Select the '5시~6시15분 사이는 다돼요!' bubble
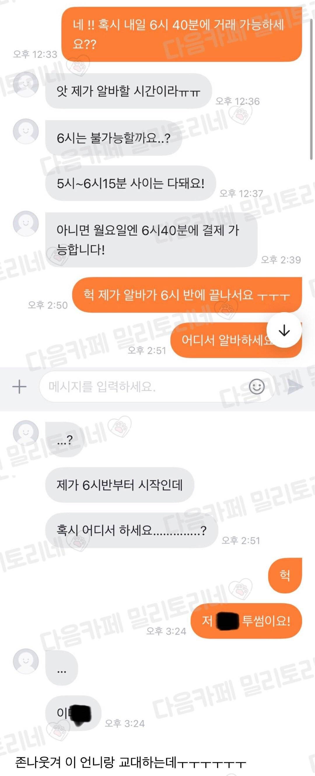 pyautogui.click(x=131, y=183)
